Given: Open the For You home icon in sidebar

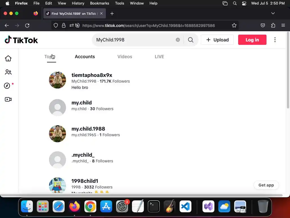Looking at the screenshot, I should click(8, 58).
